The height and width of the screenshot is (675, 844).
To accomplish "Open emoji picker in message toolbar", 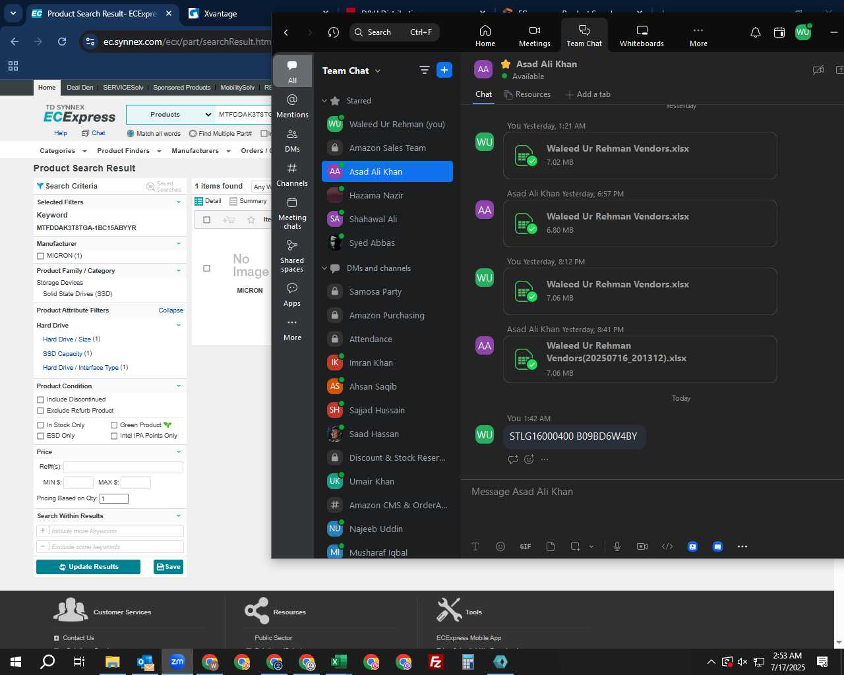I will (500, 546).
